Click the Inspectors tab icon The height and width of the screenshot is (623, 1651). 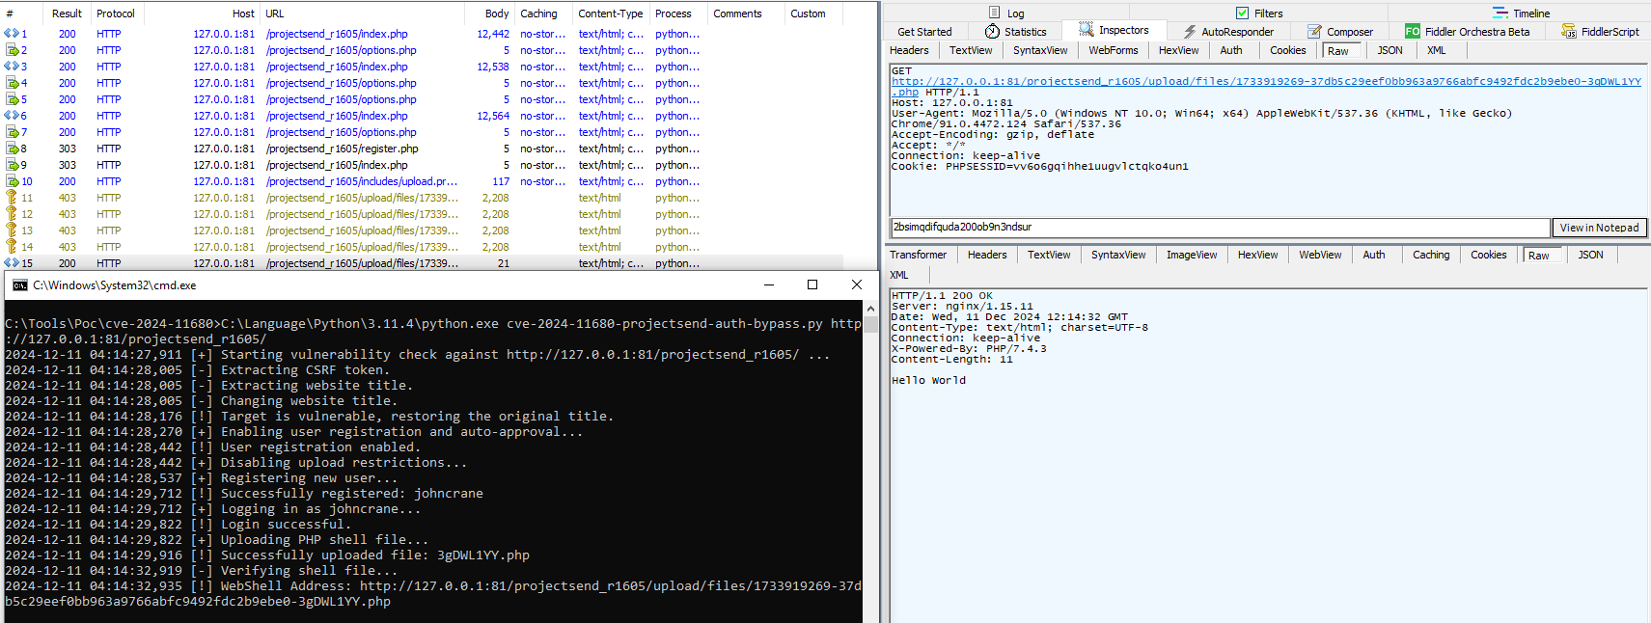click(x=1087, y=30)
